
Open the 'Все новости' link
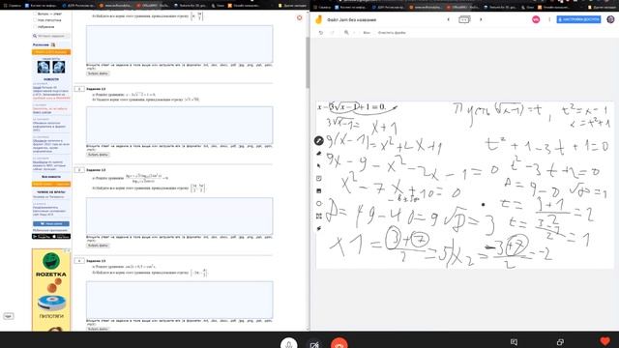pos(51,177)
